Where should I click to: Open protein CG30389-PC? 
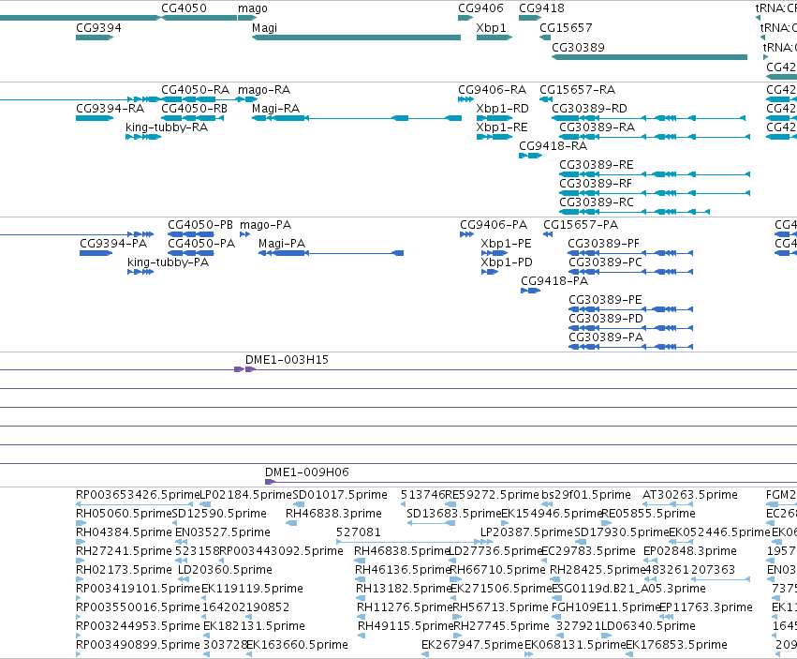pyautogui.click(x=605, y=262)
